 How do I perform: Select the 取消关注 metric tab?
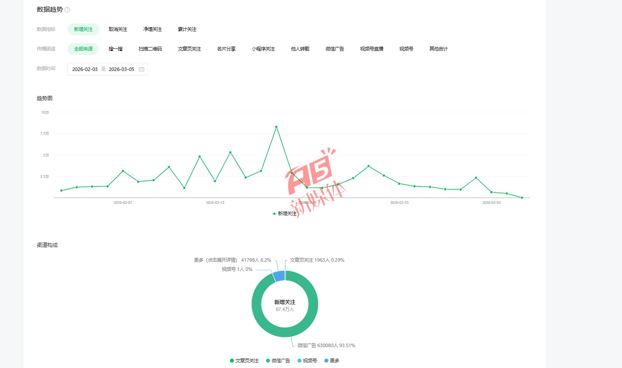click(x=118, y=29)
